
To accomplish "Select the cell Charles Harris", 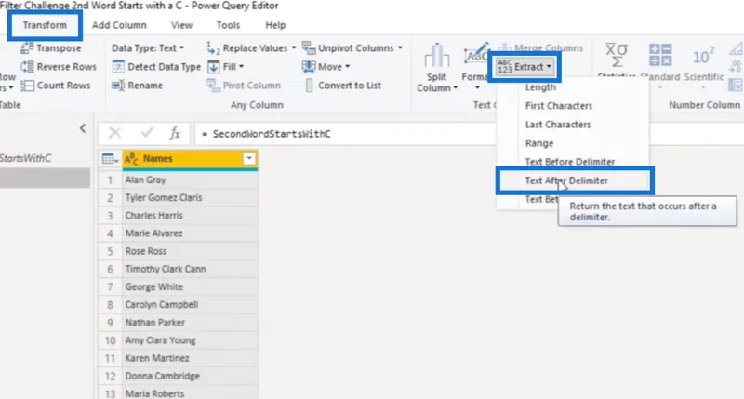I will [191, 216].
